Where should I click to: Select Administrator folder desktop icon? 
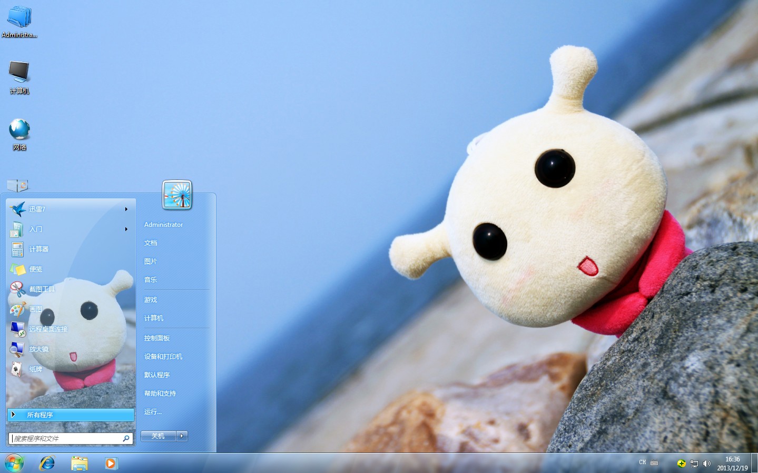[x=19, y=21]
